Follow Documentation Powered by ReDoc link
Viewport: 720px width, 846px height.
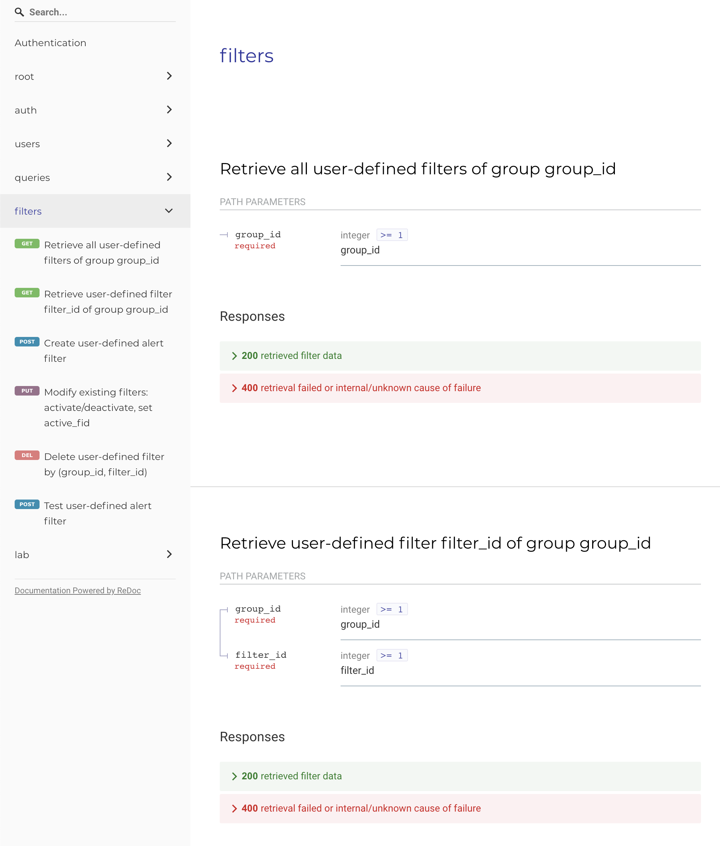click(x=78, y=590)
